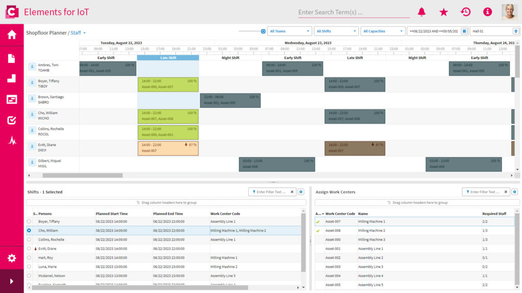Select the Home icon in the sidebar
This screenshot has height=293, width=522.
pyautogui.click(x=11, y=35)
